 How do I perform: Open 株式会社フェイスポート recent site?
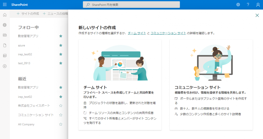point(34,106)
